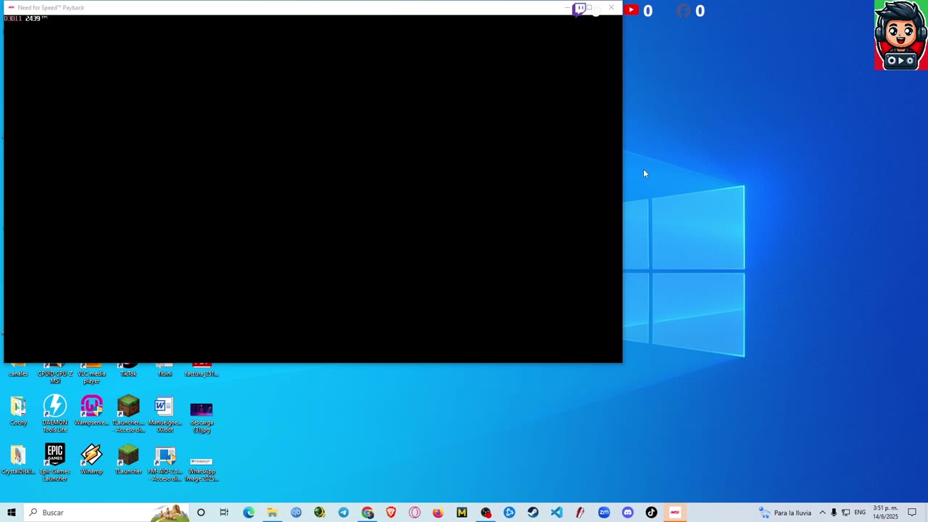
Task: Open Cortana circle icon on taskbar
Action: (x=201, y=513)
